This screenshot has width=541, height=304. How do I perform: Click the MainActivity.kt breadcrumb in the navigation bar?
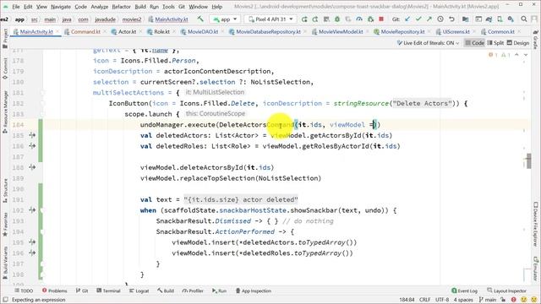pos(168,19)
